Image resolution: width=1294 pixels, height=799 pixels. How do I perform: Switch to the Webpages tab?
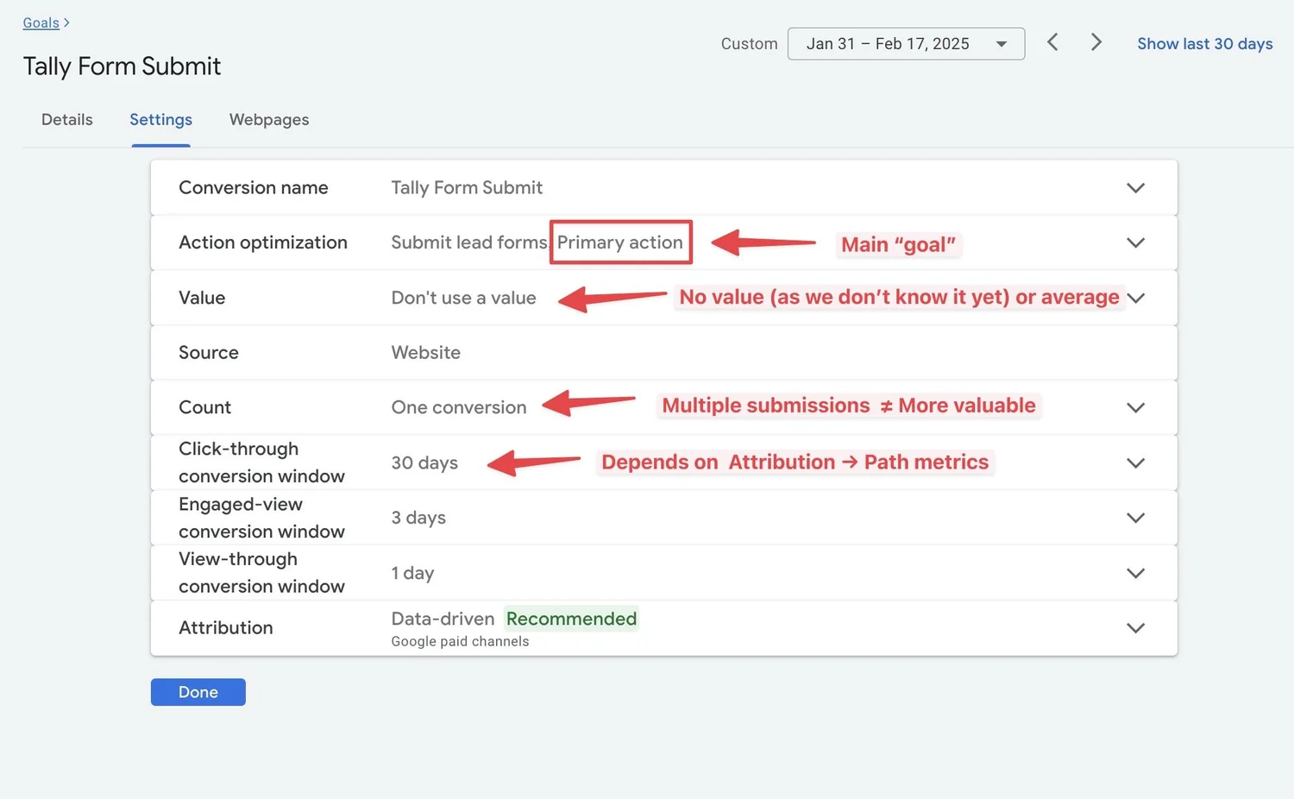tap(268, 119)
